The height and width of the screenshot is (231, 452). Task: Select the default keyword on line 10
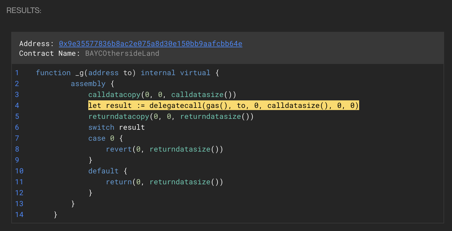pyautogui.click(x=103, y=171)
